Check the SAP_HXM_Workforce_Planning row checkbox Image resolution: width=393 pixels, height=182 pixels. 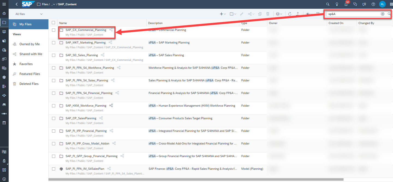53,106
